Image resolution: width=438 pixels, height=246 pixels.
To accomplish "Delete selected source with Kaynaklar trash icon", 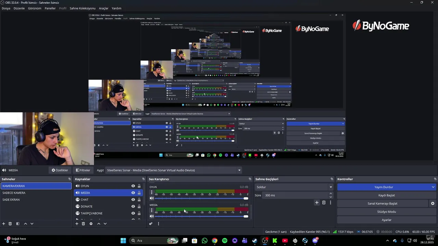I will click(x=83, y=224).
